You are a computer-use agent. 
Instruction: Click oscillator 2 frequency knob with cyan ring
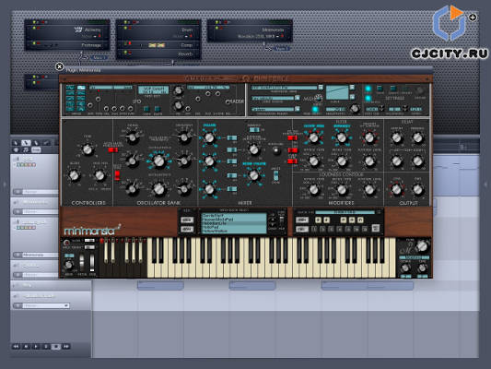pos(158,161)
